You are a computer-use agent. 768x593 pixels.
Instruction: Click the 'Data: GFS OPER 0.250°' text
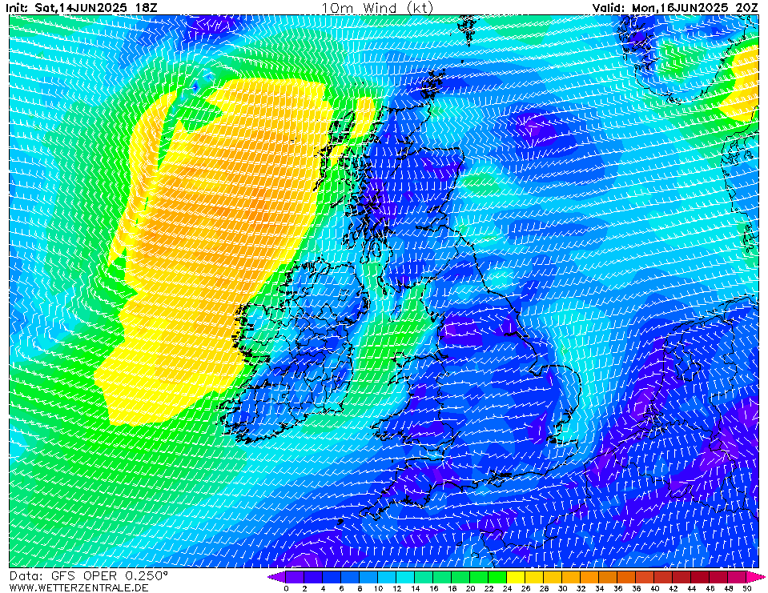(x=89, y=576)
